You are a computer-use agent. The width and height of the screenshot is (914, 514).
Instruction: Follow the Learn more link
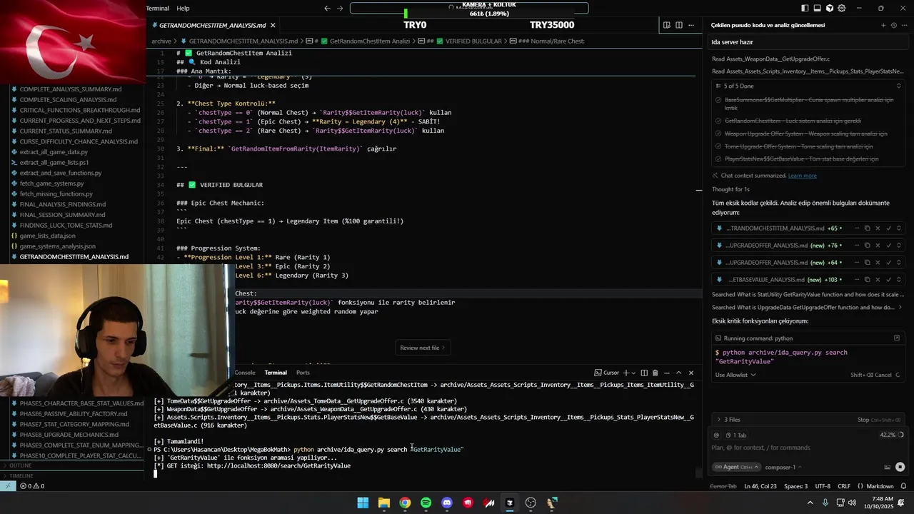coord(802,176)
